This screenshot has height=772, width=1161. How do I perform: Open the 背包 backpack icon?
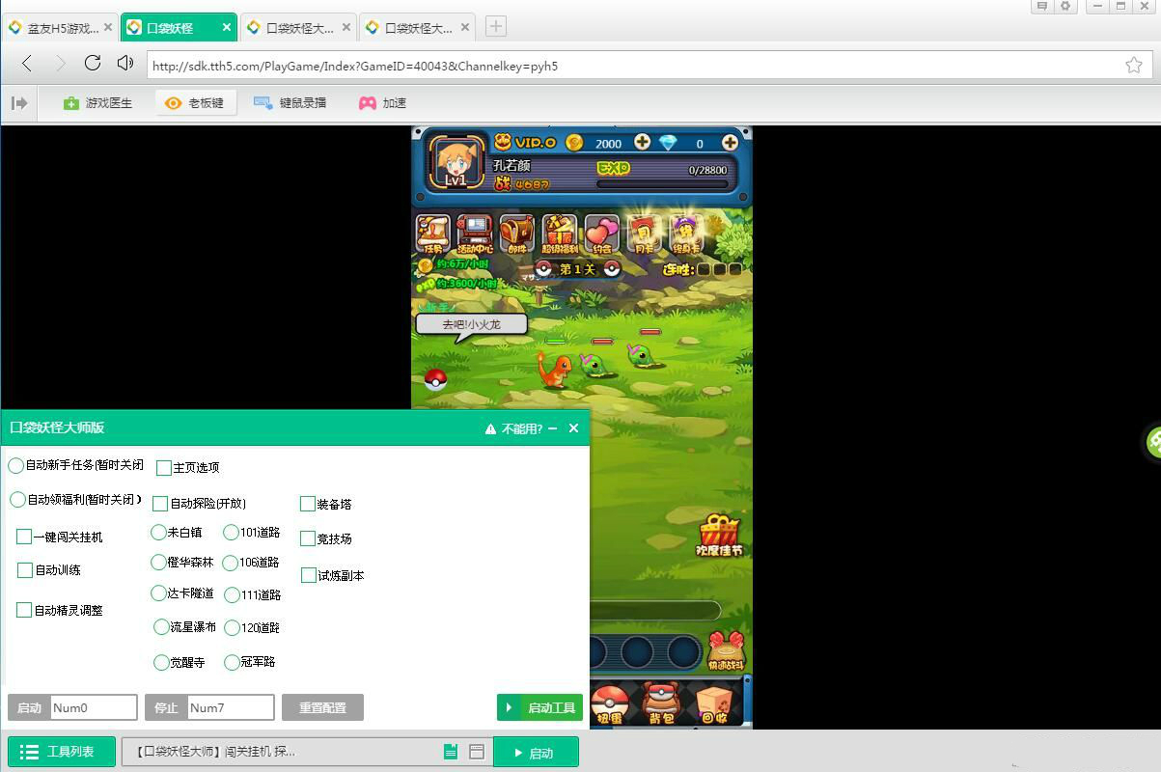tap(661, 703)
